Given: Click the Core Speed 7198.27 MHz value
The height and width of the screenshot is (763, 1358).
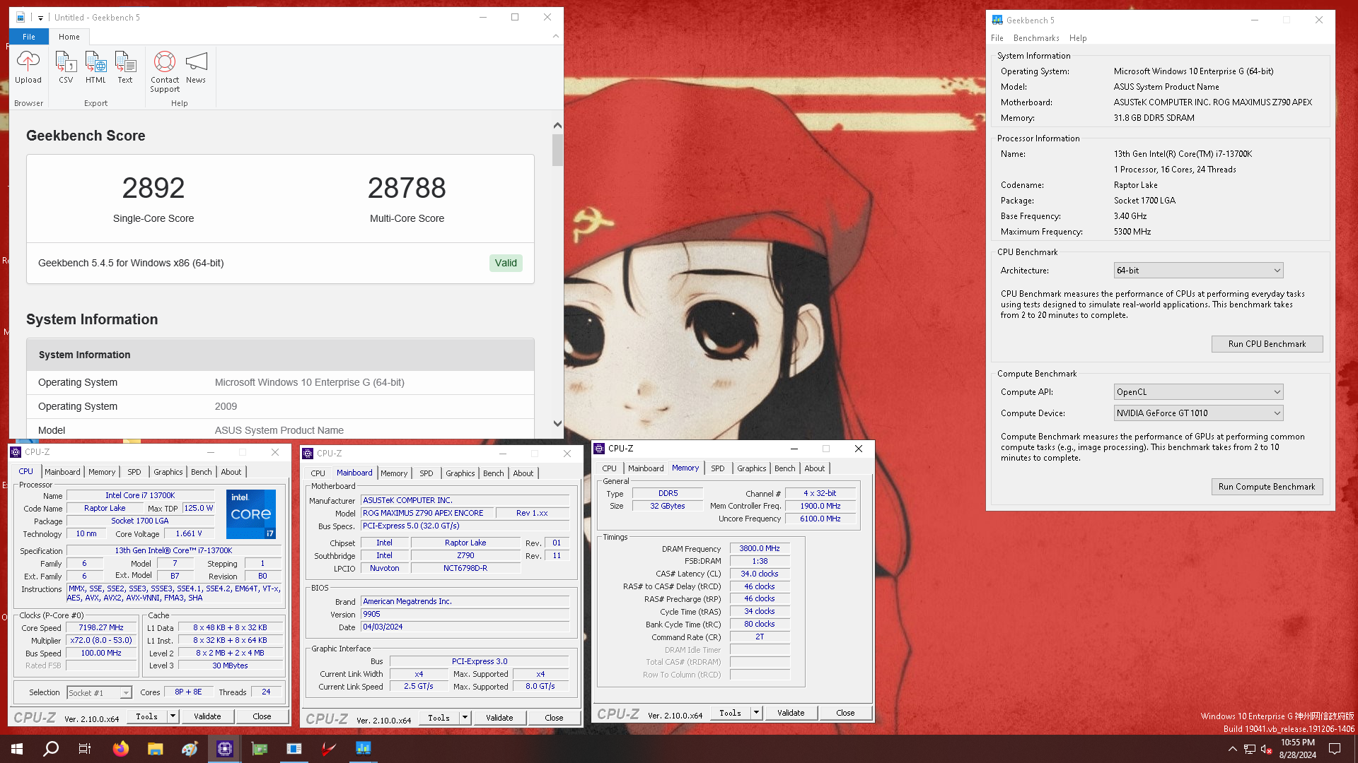Looking at the screenshot, I should pos(101,627).
